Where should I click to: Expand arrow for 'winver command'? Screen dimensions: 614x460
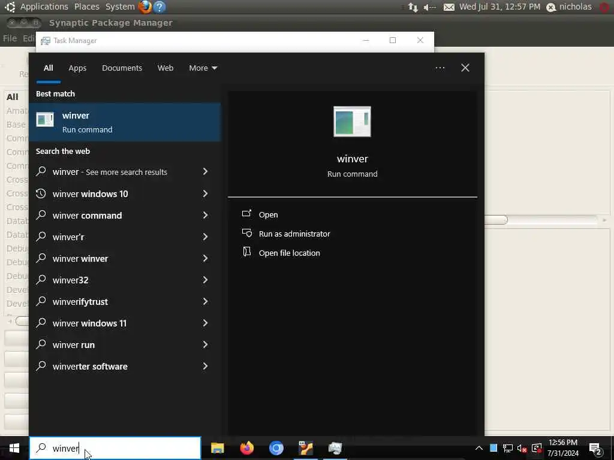[x=205, y=215]
